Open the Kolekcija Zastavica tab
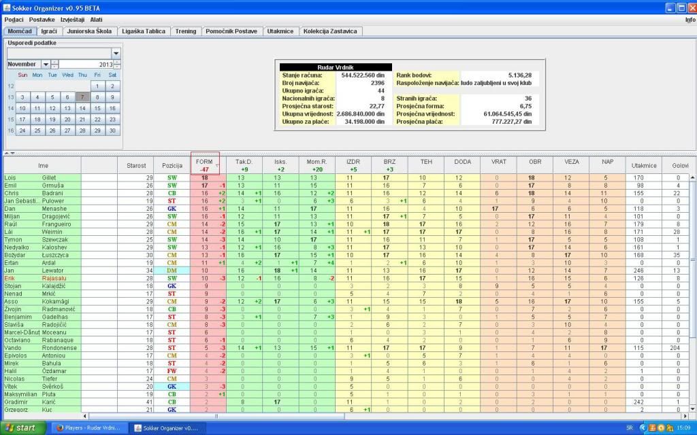Image resolution: width=697 pixels, height=435 pixels. pyautogui.click(x=330, y=31)
